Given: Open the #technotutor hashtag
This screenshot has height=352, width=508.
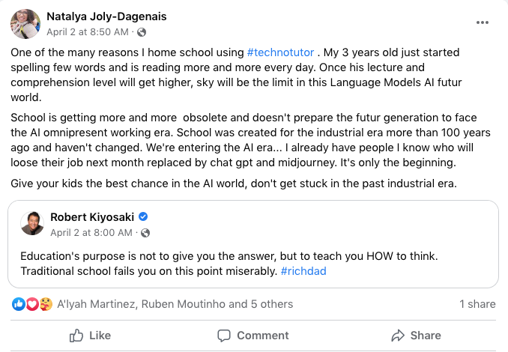Looking at the screenshot, I should point(280,52).
